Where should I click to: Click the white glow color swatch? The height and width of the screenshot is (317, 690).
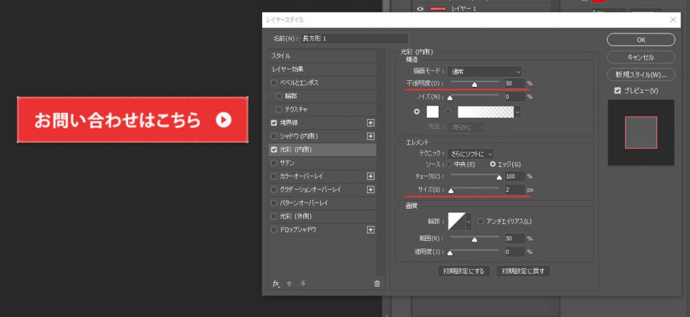click(432, 112)
